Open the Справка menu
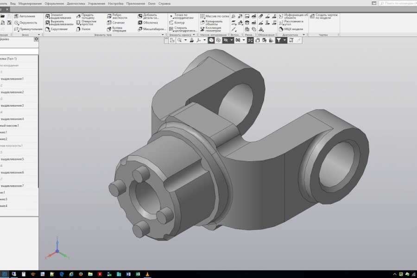 164,3
